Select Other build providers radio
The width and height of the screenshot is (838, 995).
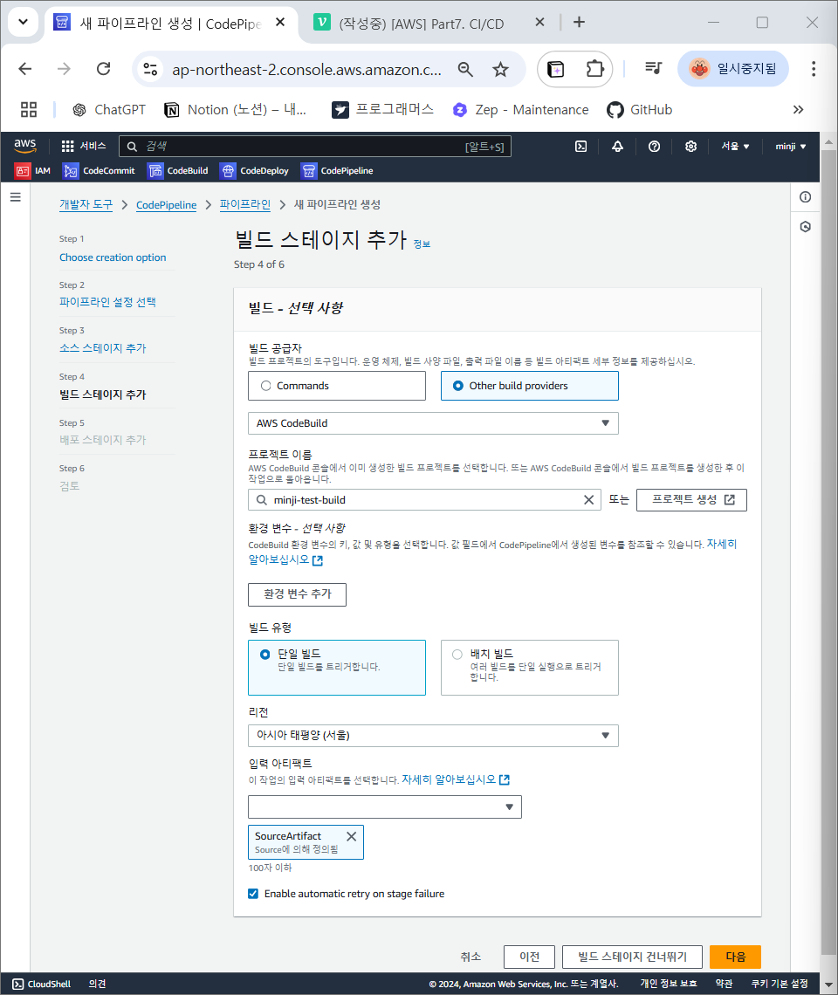pyautogui.click(x=457, y=386)
